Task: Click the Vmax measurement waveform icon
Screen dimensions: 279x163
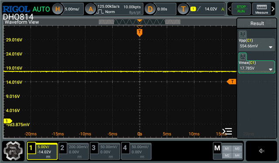Action: pos(242,57)
